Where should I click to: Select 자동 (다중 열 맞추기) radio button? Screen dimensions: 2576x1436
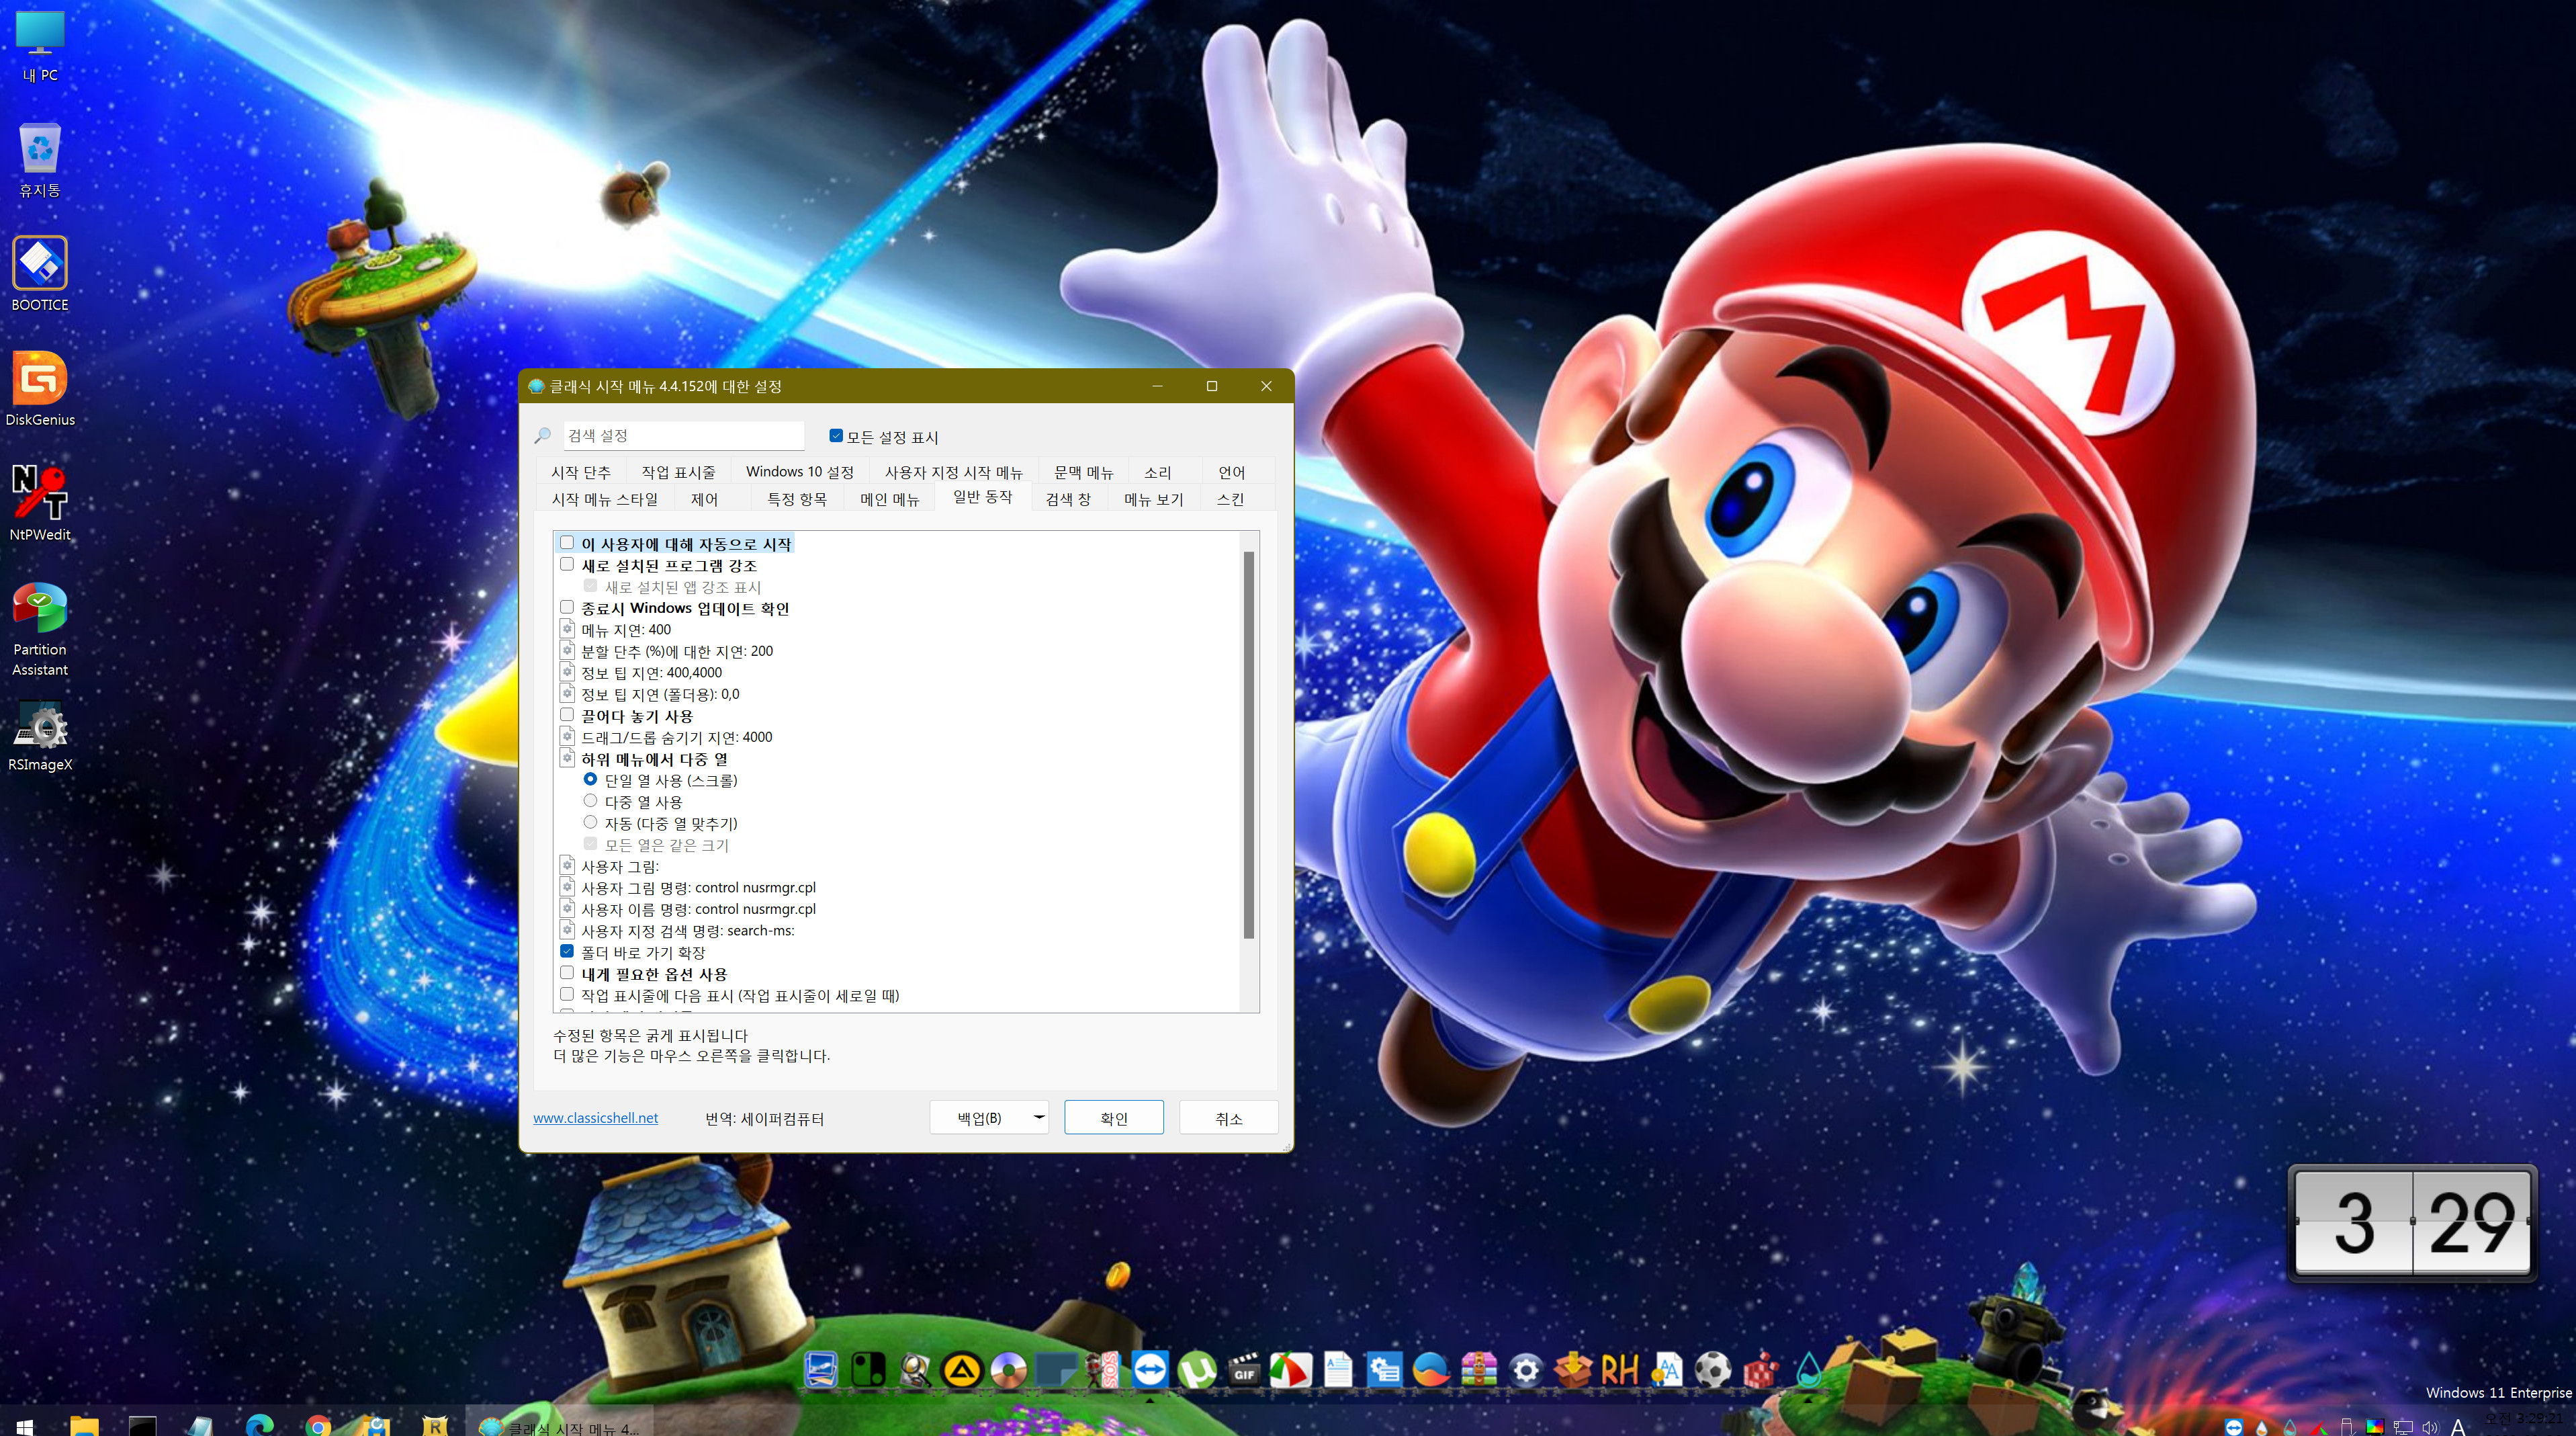click(590, 822)
